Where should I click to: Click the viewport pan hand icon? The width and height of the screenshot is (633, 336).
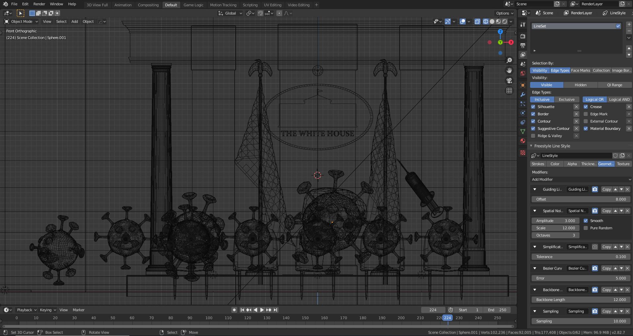509,70
